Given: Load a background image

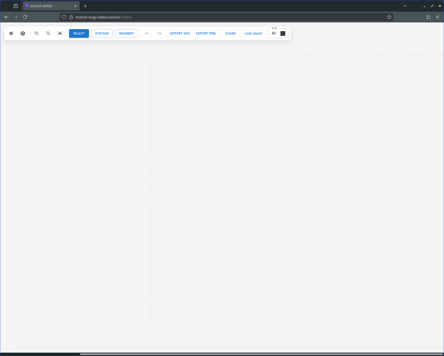Looking at the screenshot, I should coord(253,34).
